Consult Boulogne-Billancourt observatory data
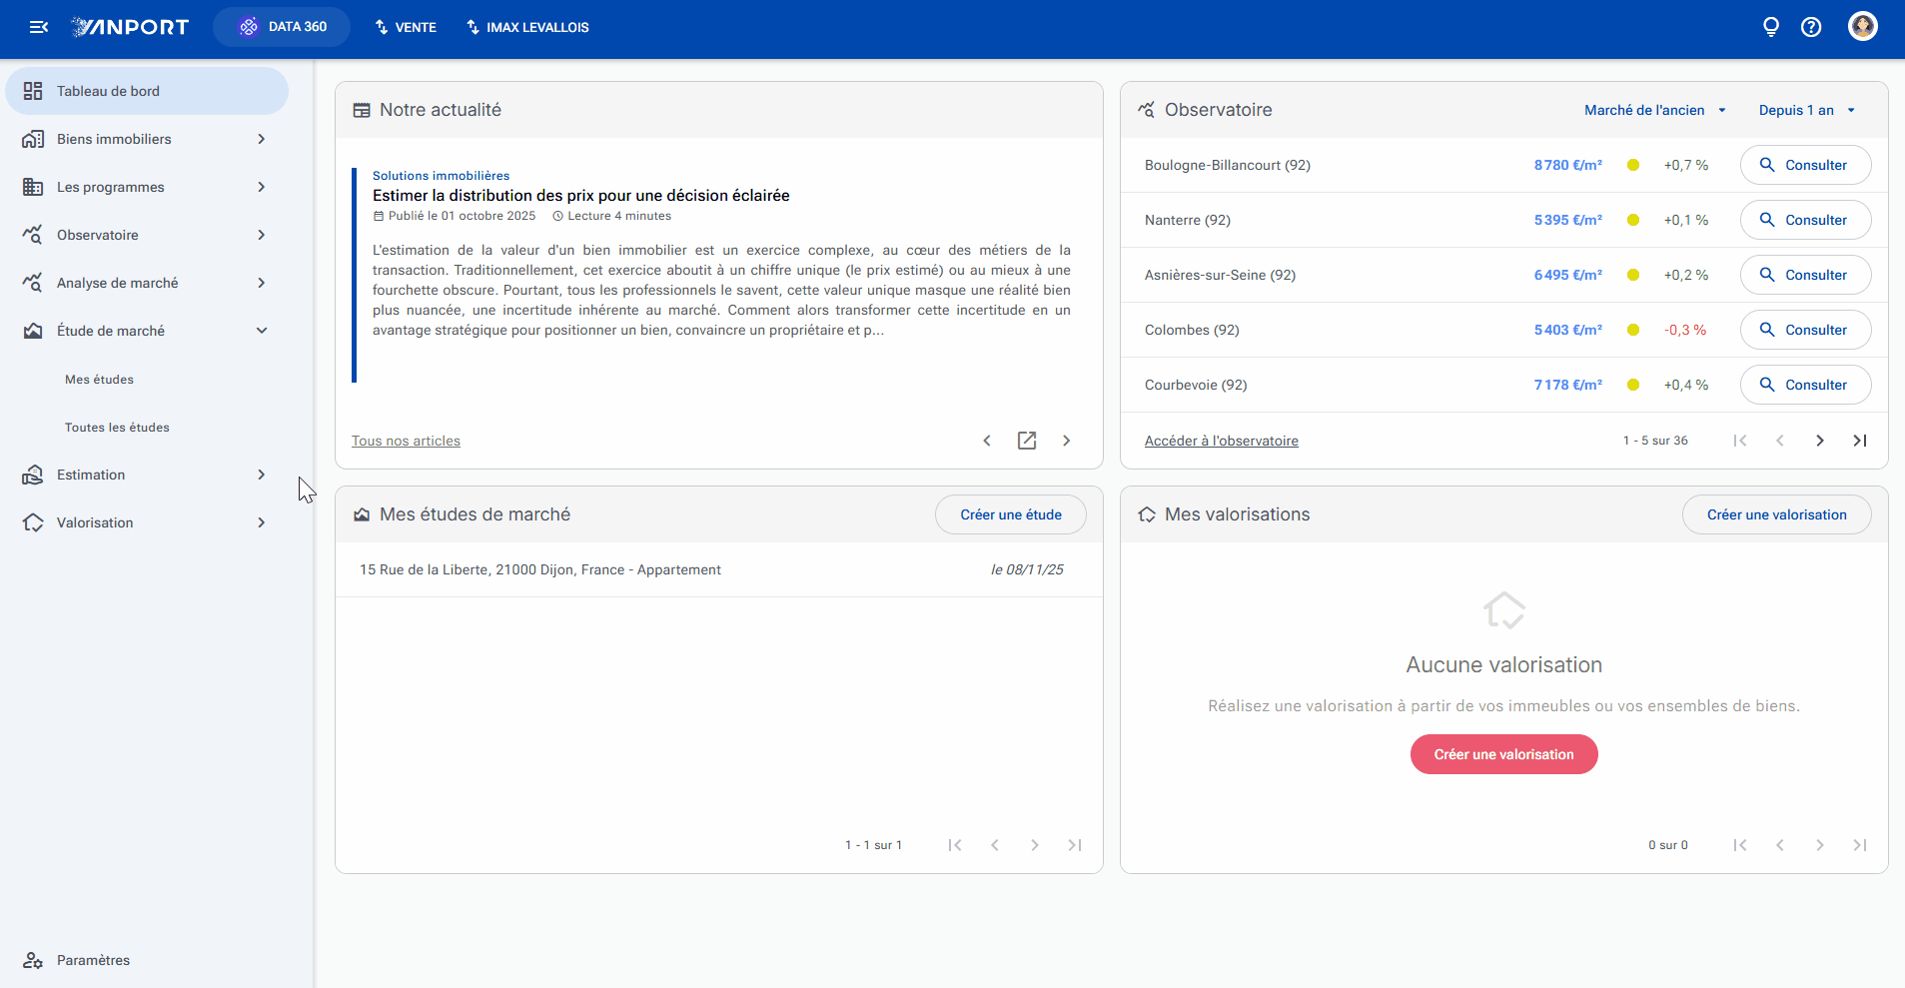 [x=1805, y=165]
